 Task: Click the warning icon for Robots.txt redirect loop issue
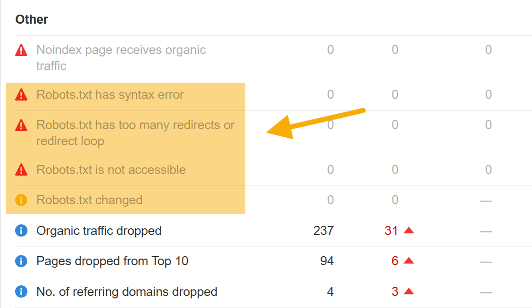point(21,125)
